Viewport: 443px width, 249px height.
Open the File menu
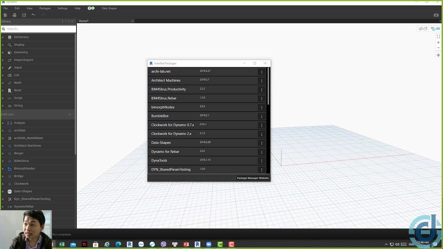tap(6, 8)
